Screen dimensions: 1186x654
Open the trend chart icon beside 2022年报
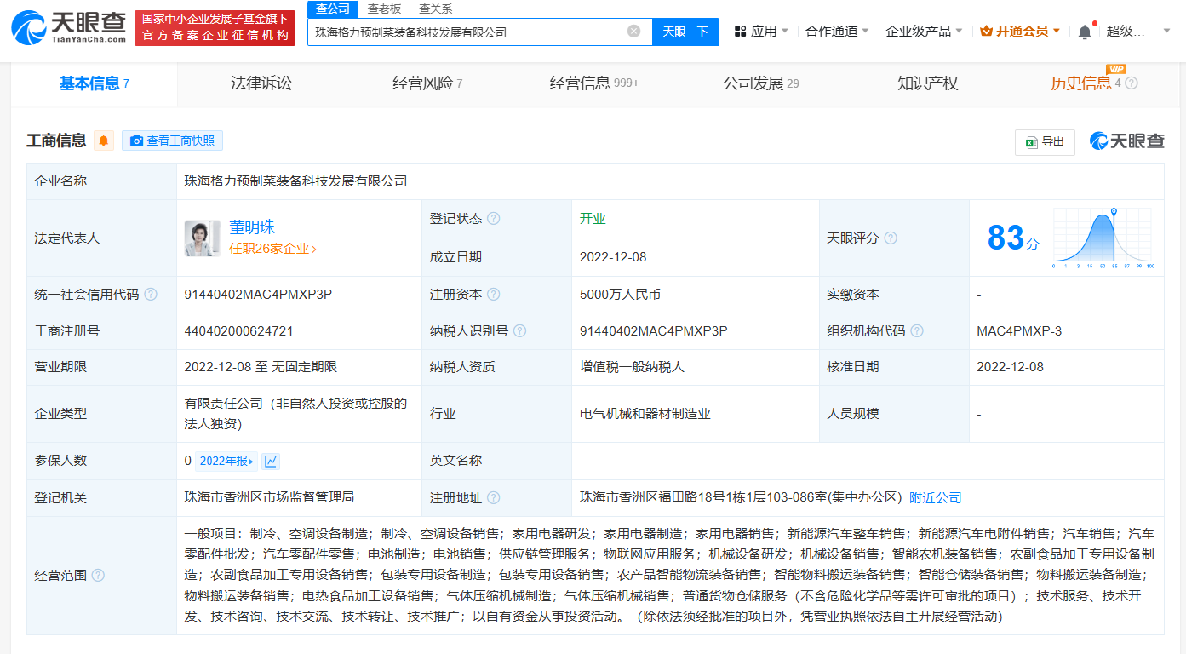click(271, 460)
